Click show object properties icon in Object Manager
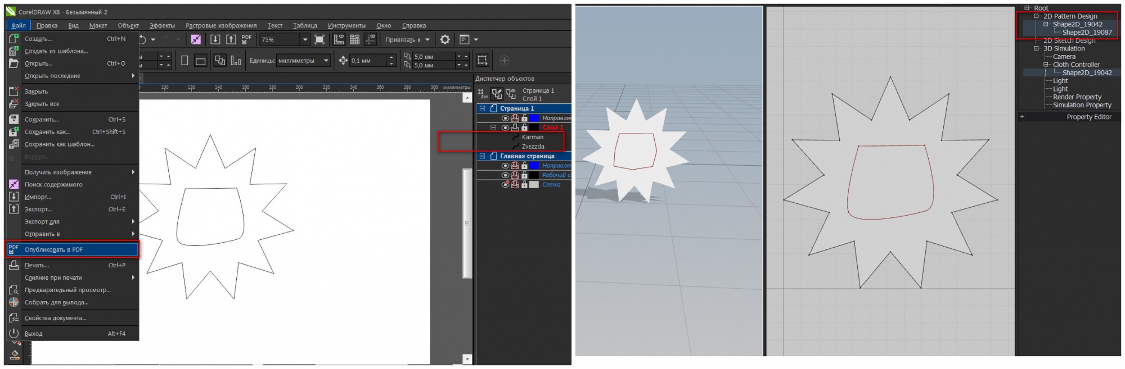Image resolution: width=1125 pixels, height=369 pixels. coord(482,94)
